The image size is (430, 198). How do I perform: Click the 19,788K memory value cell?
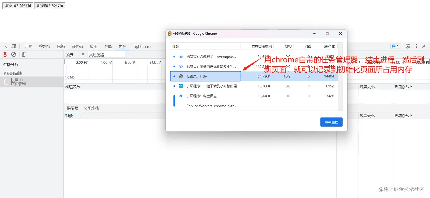pos(264,86)
